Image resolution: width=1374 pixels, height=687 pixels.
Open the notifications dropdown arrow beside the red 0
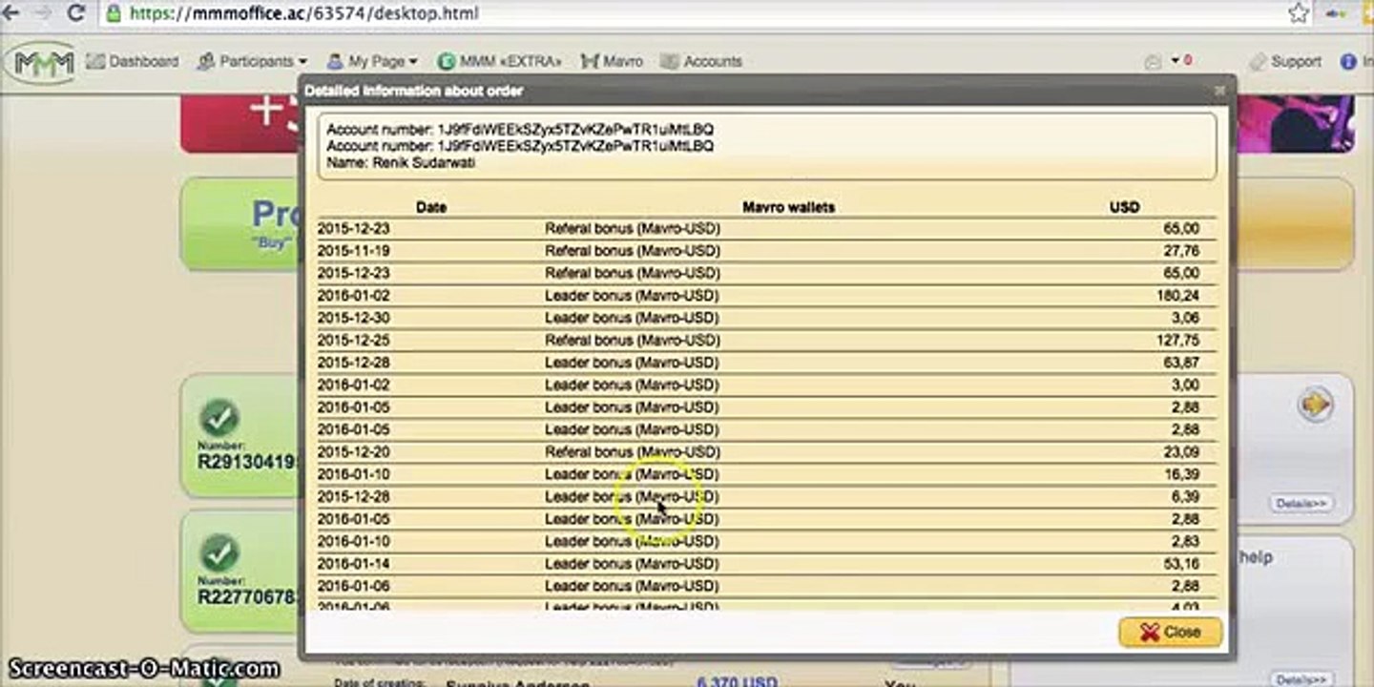click(x=1176, y=60)
